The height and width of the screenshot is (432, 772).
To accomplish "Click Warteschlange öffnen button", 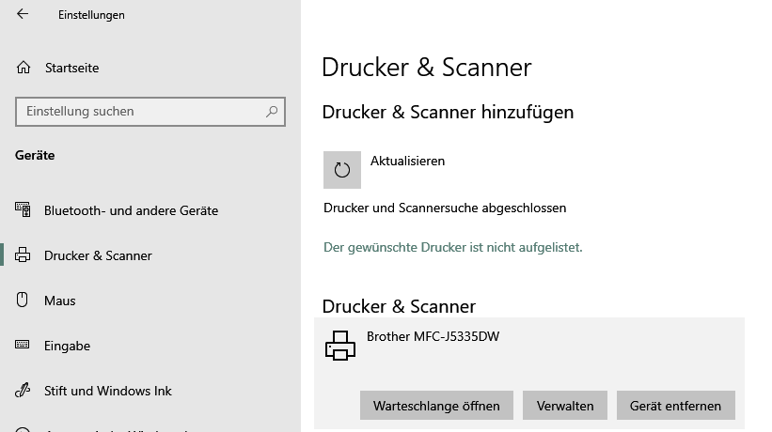I will [436, 406].
